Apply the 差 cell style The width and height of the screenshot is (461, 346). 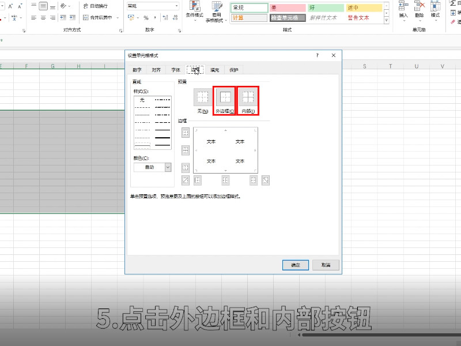point(288,7)
